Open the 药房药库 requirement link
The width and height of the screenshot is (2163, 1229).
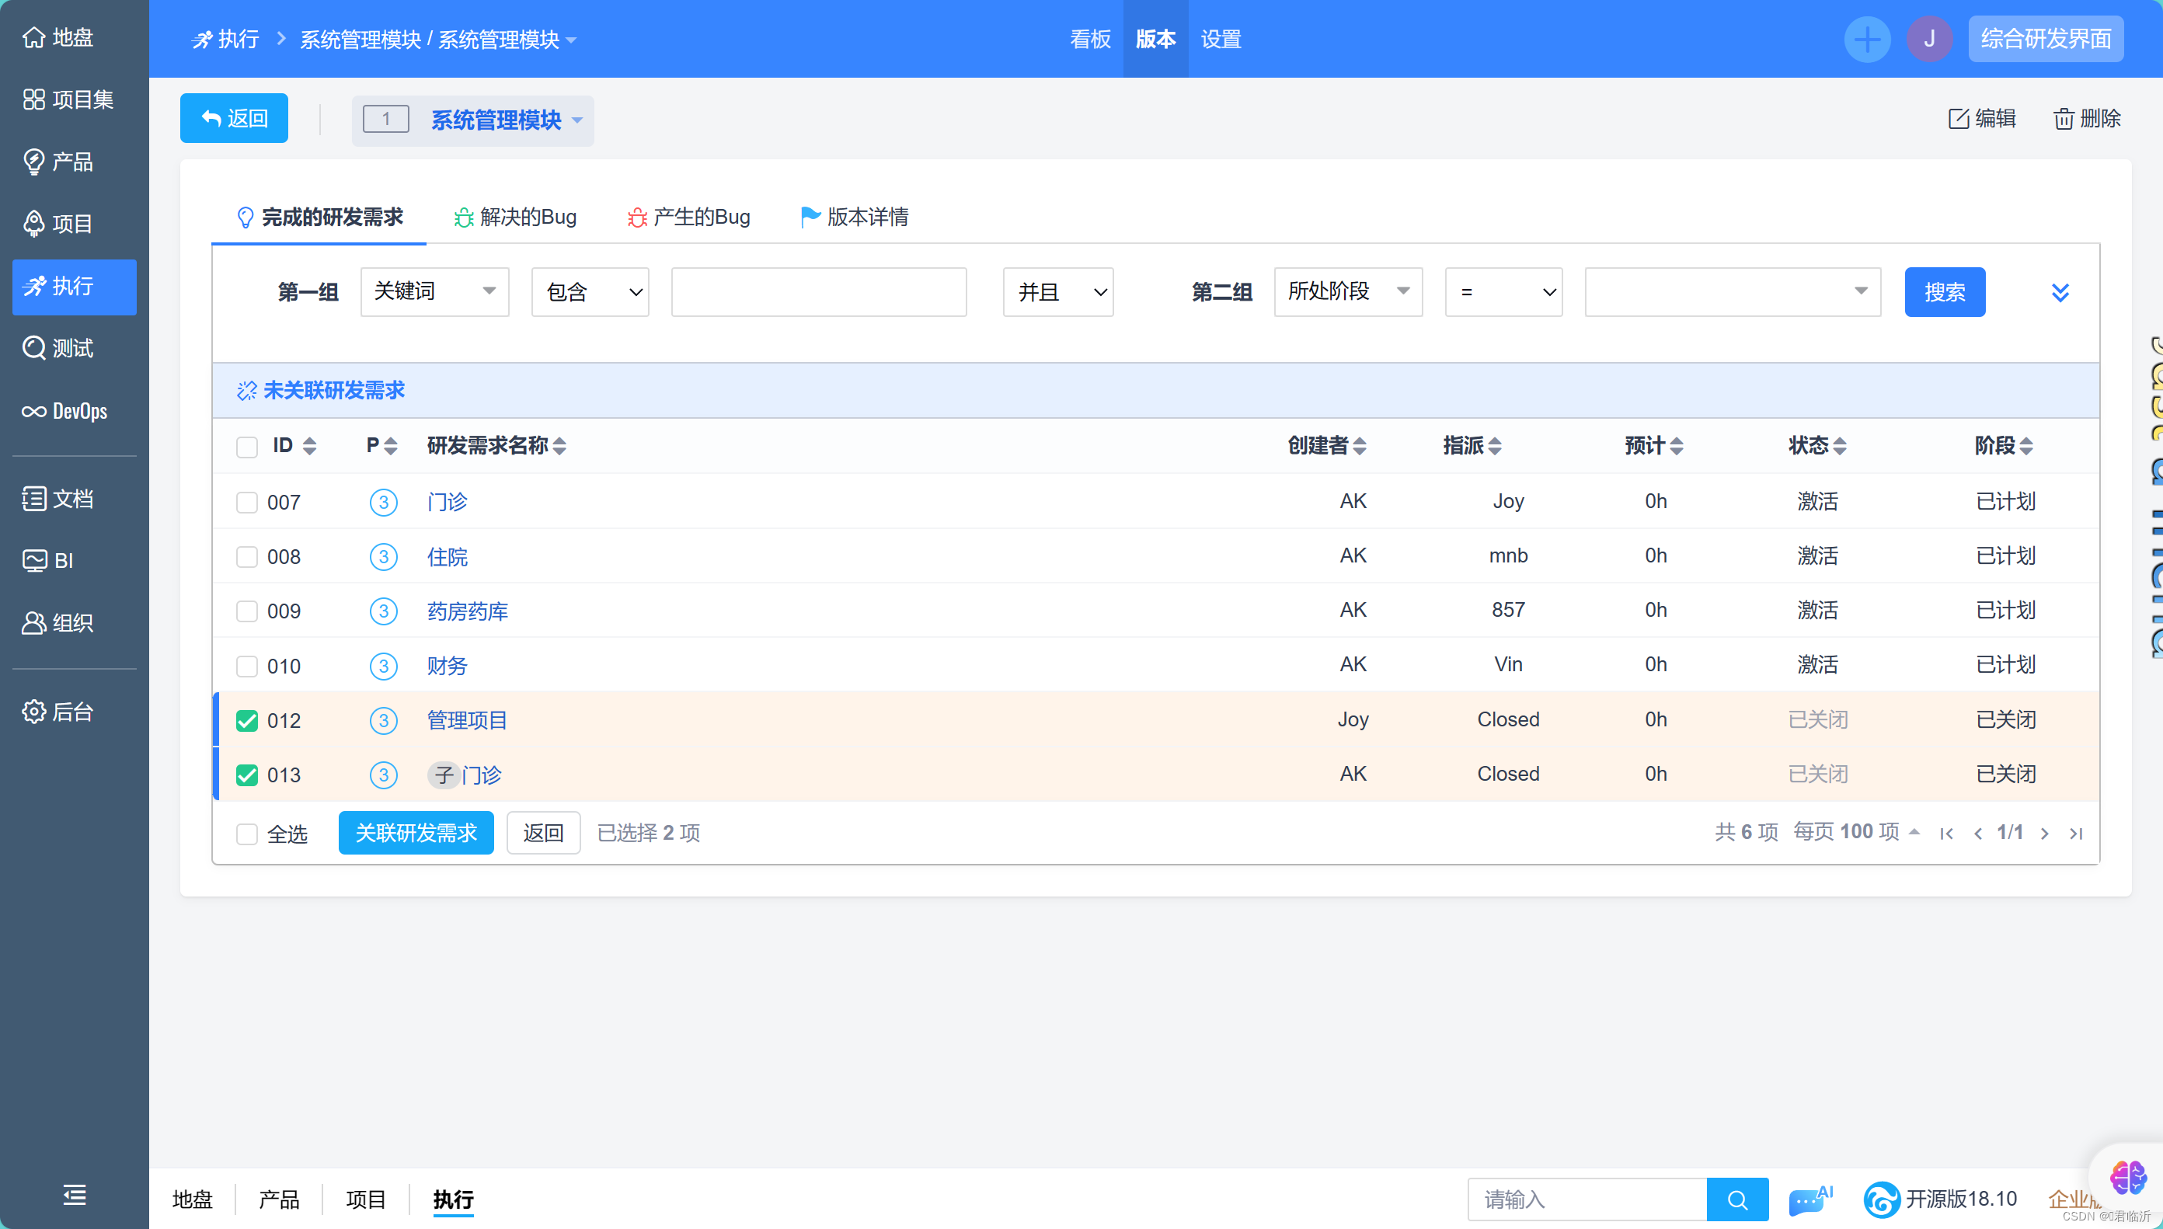click(x=468, y=611)
